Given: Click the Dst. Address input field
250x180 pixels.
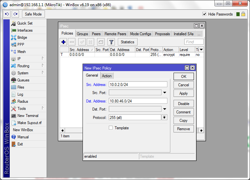Looking at the screenshot, I should click(138, 101).
